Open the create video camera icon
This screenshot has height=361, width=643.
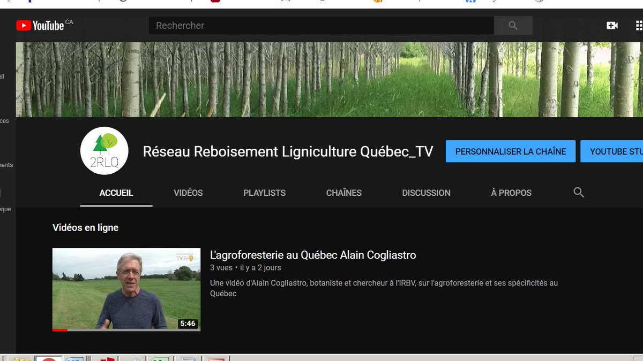pyautogui.click(x=612, y=25)
